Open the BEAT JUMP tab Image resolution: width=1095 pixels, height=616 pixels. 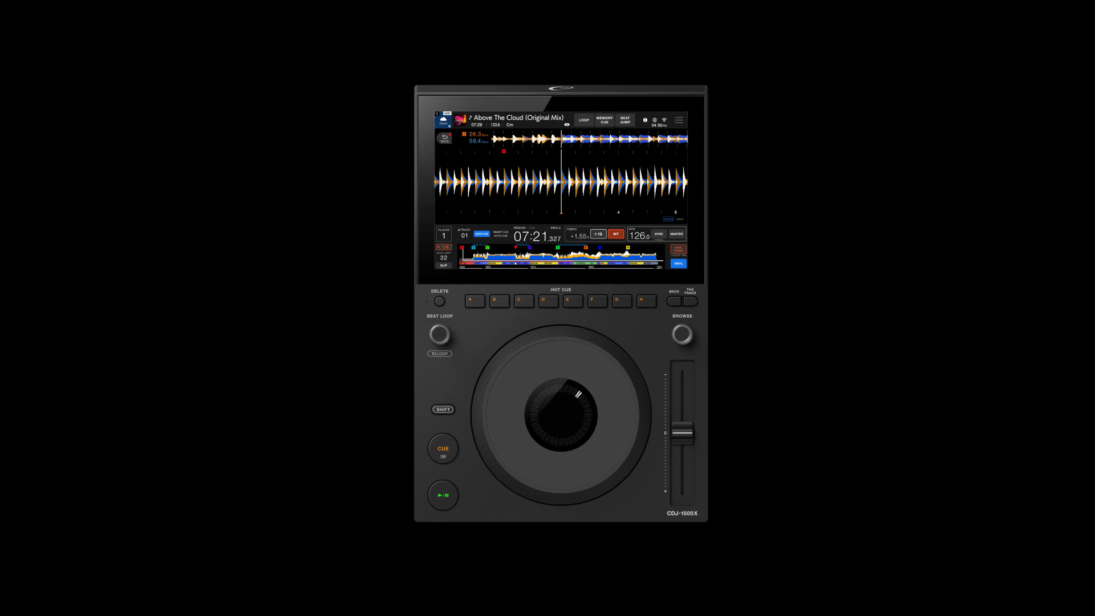(625, 120)
